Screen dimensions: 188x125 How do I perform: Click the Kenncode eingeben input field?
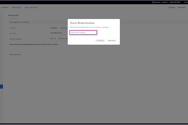83,32
